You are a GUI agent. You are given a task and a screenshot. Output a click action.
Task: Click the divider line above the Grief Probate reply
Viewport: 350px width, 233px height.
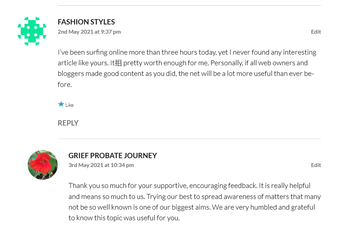(x=189, y=139)
